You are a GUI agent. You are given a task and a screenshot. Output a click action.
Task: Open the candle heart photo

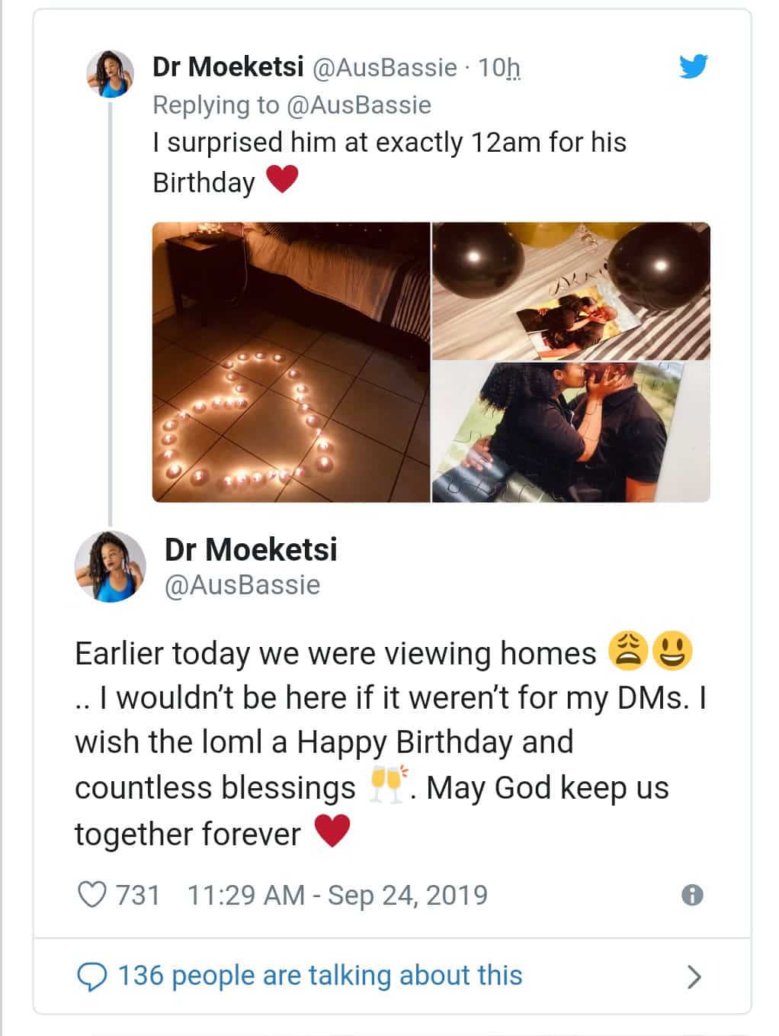[291, 362]
